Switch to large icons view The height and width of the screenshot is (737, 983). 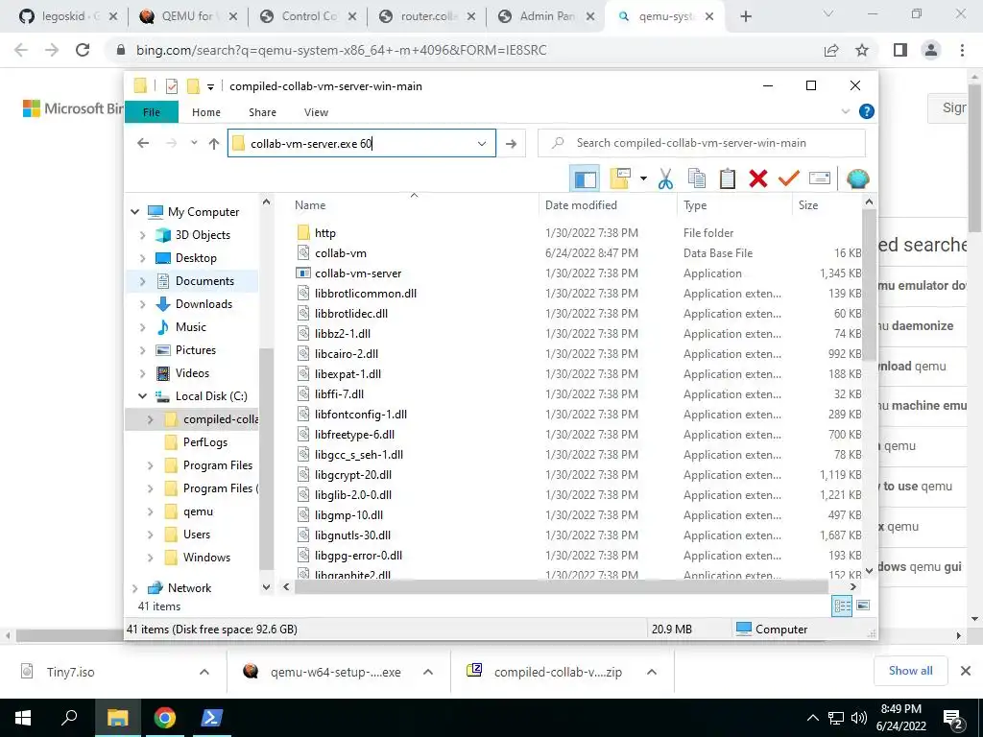(x=863, y=606)
